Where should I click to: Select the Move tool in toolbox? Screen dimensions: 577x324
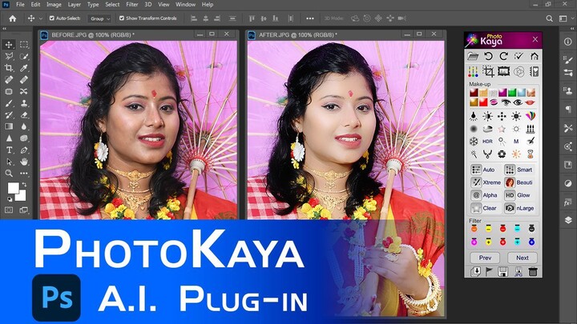point(9,45)
